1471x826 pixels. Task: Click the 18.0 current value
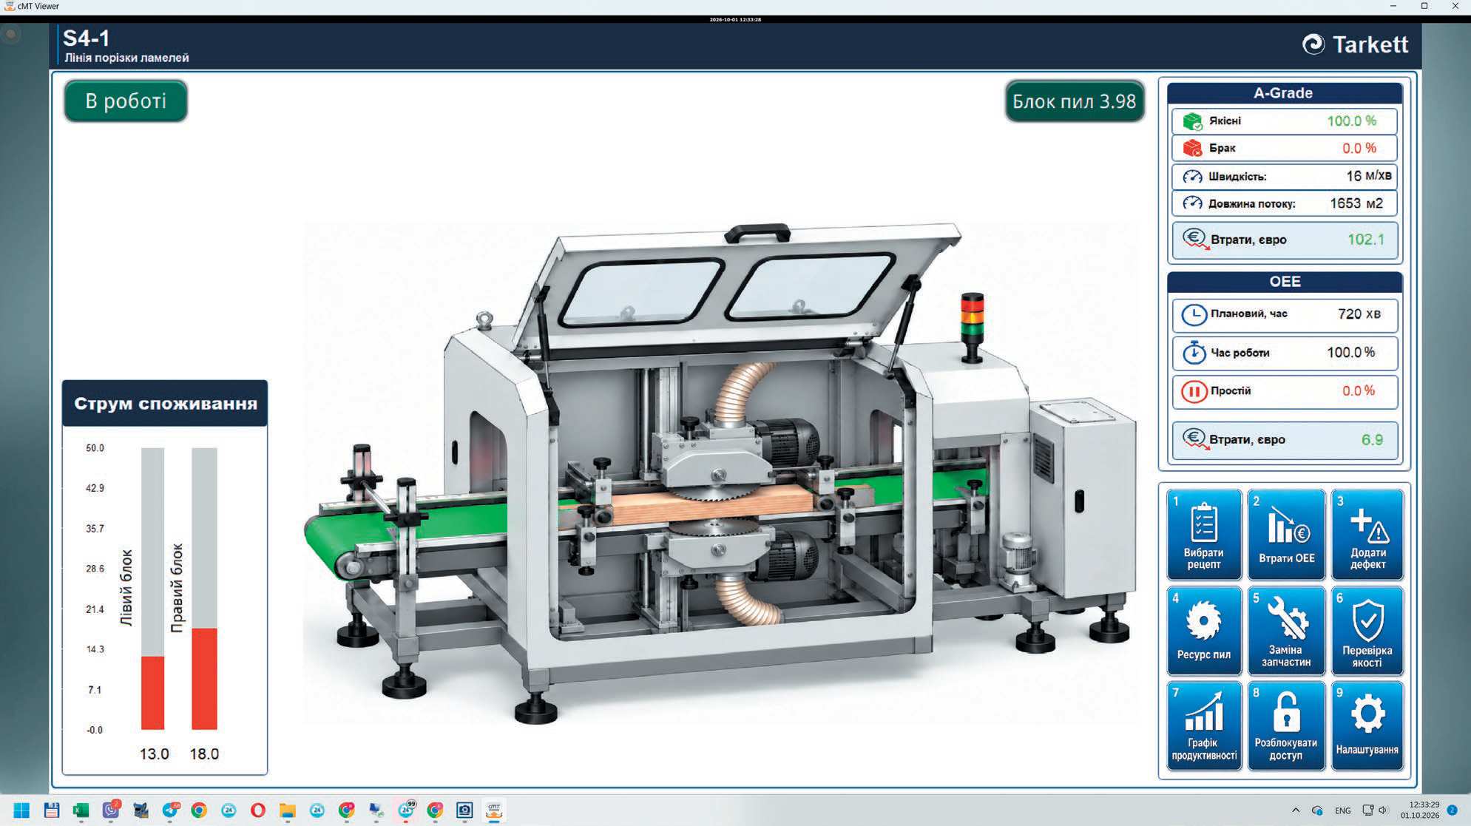pos(204,754)
